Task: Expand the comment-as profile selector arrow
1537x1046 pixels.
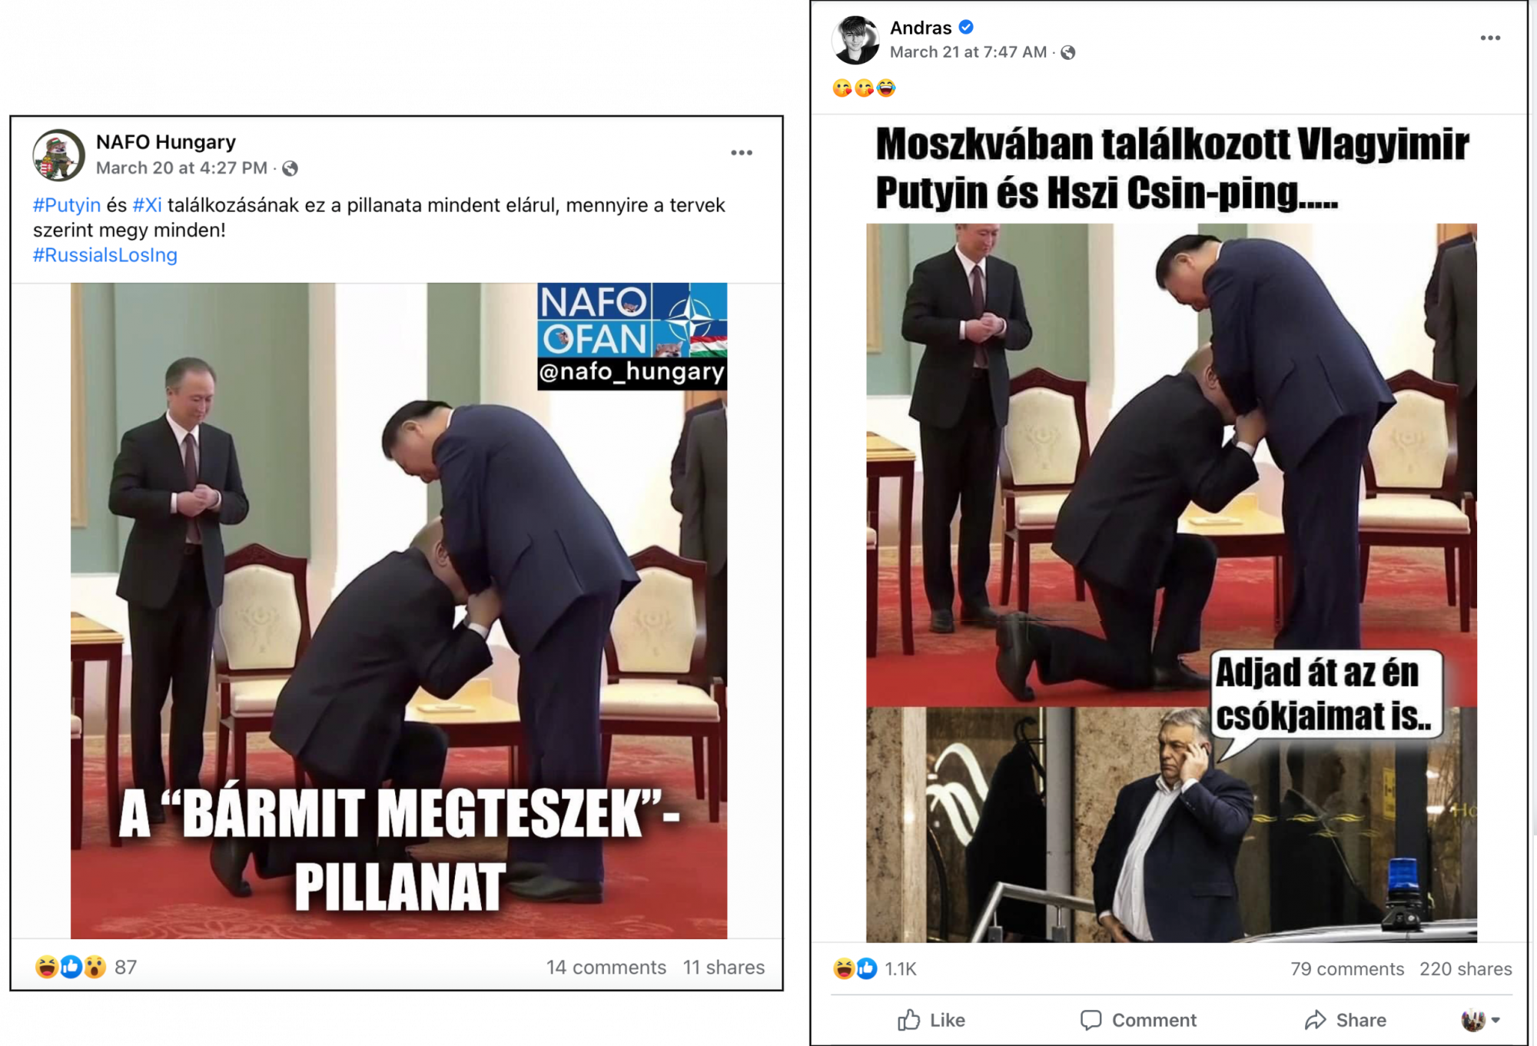Action: click(1496, 1021)
